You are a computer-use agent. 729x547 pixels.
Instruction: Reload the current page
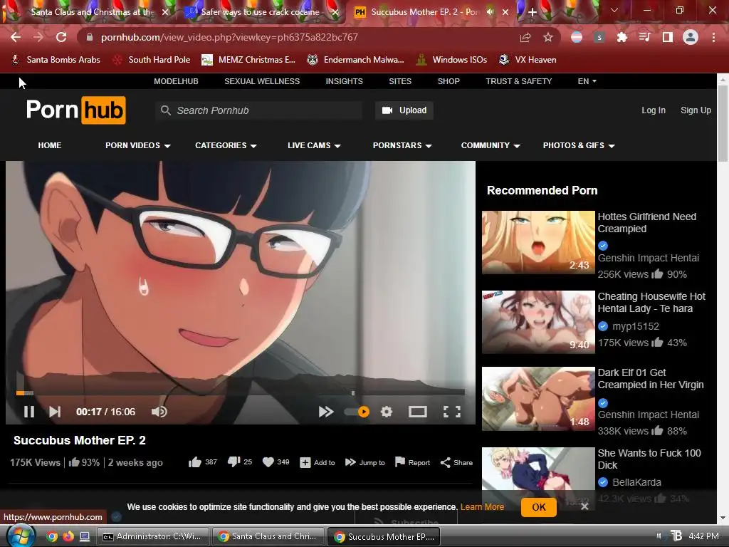(x=61, y=37)
